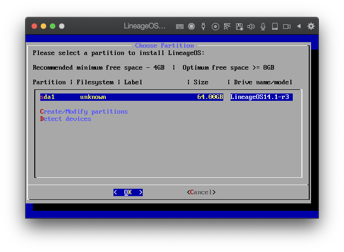Click the microphone icon
344x252 pixels.
click(263, 27)
